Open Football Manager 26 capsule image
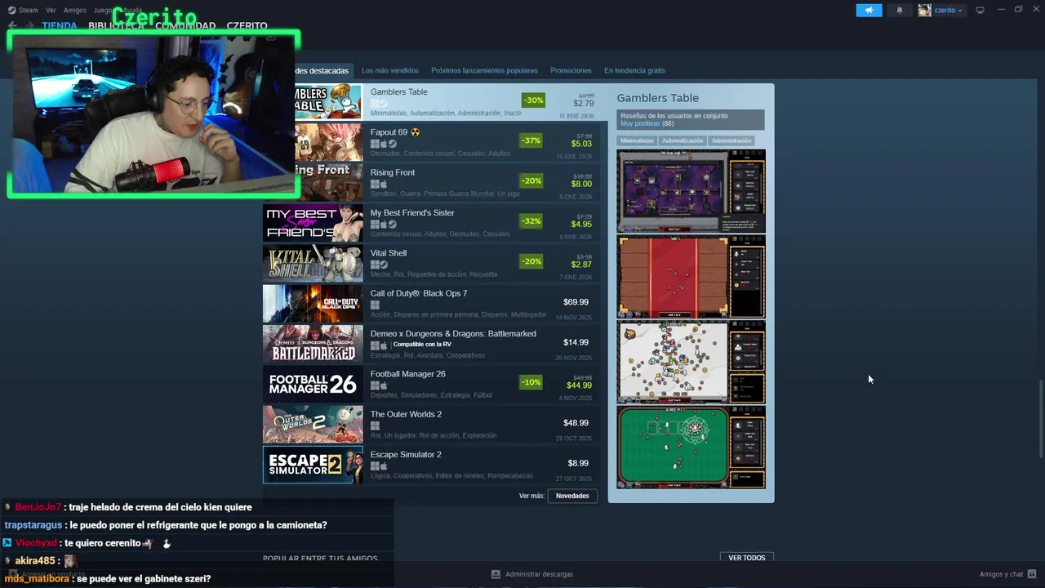Image resolution: width=1045 pixels, height=588 pixels. 313,384
